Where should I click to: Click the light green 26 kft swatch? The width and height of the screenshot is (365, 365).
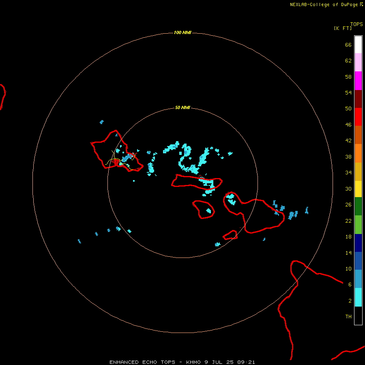click(x=358, y=225)
